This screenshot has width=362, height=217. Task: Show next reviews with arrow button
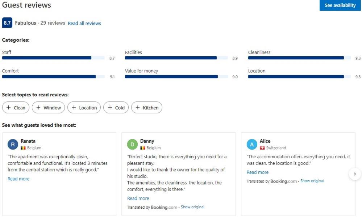[355, 174]
